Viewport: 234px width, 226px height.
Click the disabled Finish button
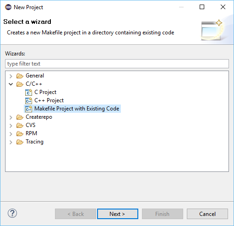click(163, 214)
